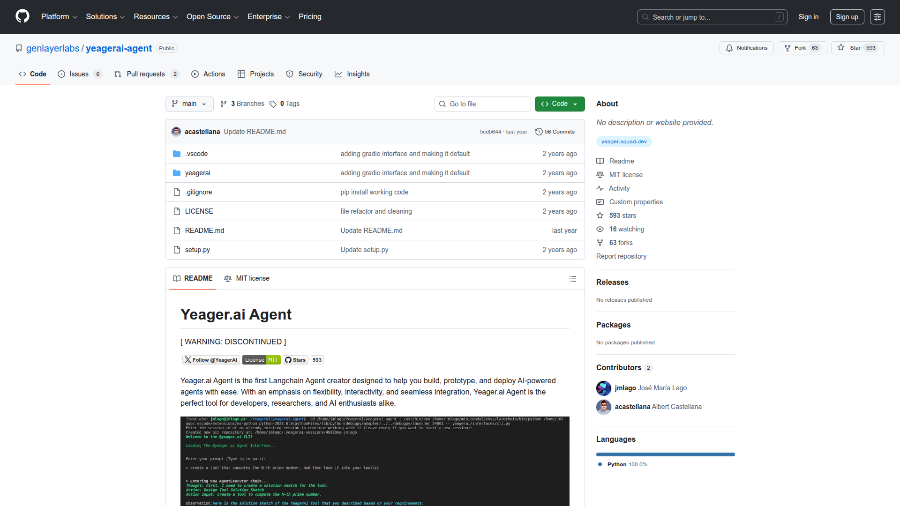The image size is (900, 506).
Task: Click the MIT license scales icon
Action: [x=600, y=175]
